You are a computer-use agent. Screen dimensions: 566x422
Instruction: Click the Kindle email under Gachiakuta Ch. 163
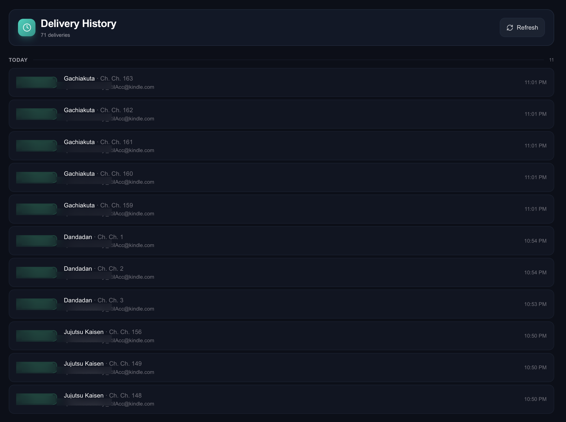point(132,87)
